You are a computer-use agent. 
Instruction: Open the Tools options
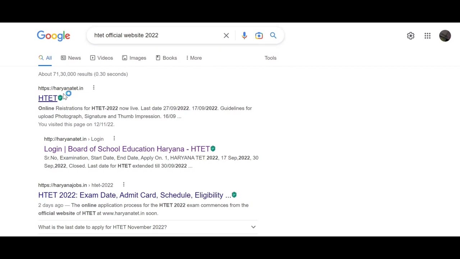click(270, 58)
